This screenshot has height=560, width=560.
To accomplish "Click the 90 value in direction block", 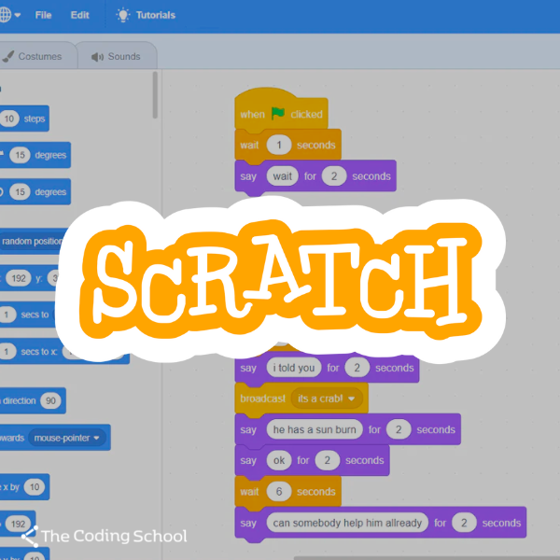I will click(49, 400).
